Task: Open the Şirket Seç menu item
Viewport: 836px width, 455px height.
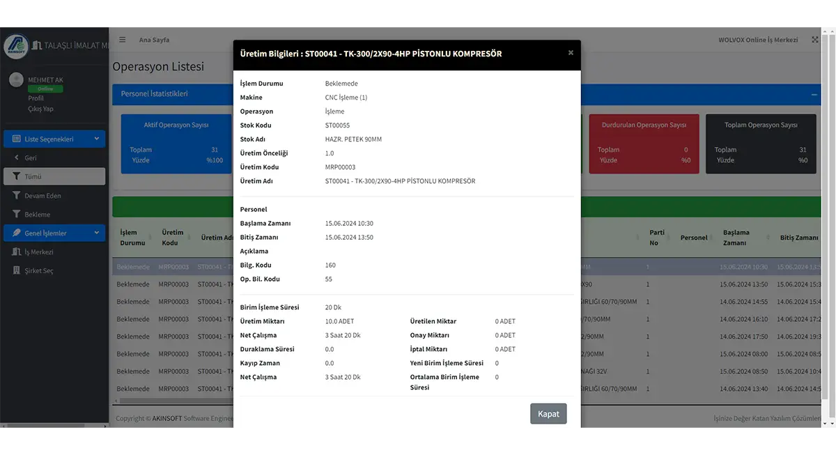Action: click(54, 270)
